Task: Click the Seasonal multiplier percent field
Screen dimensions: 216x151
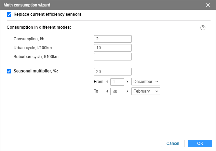Action: (x=113, y=72)
